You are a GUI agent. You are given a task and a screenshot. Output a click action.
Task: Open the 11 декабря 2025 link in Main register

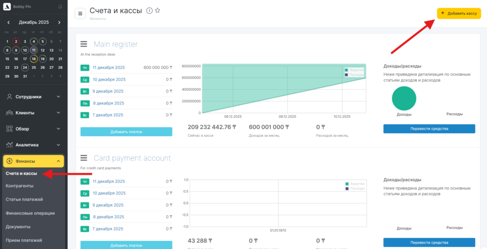(x=108, y=67)
